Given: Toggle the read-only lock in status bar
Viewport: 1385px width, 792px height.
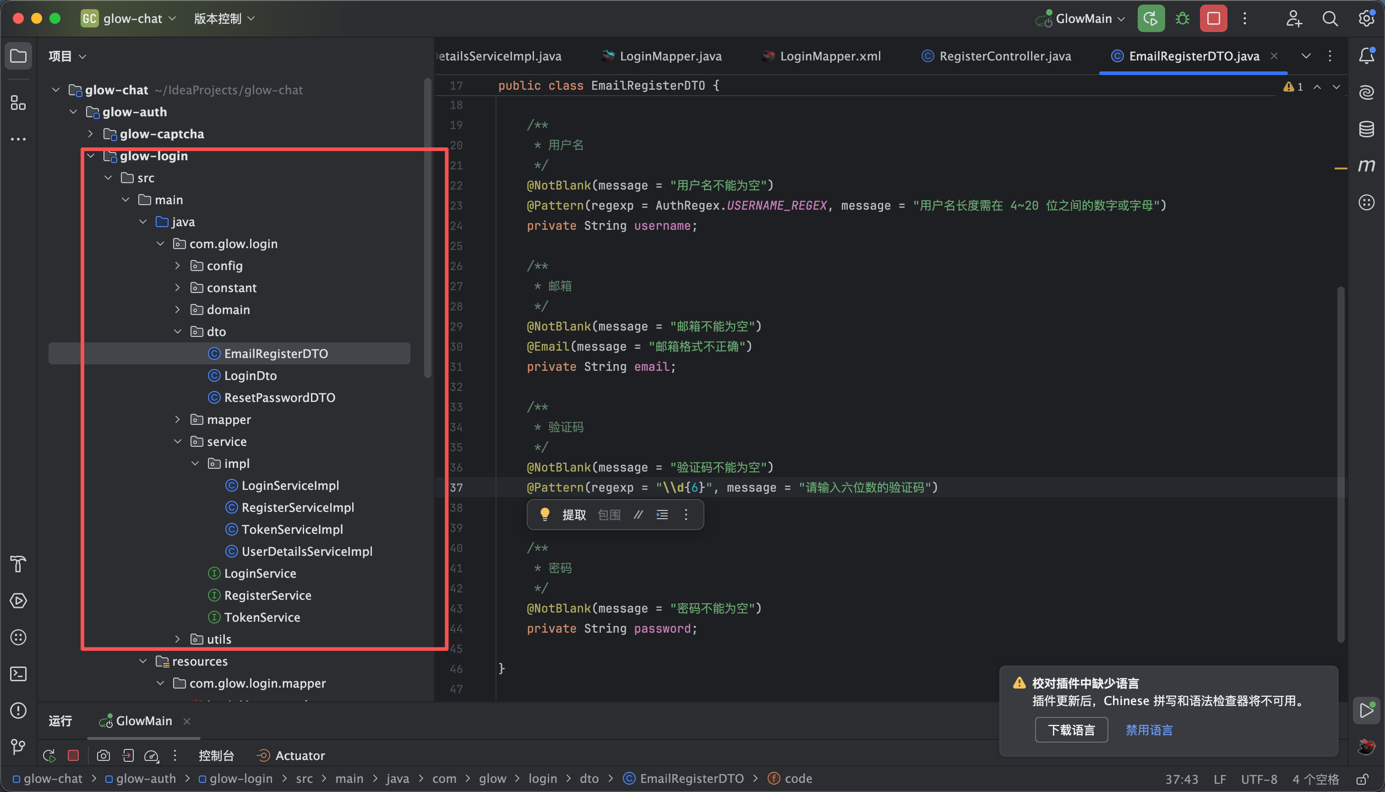Looking at the screenshot, I should tap(1362, 779).
